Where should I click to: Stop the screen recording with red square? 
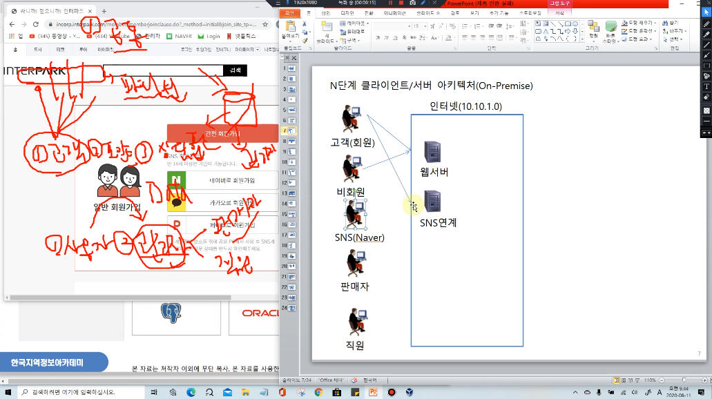click(x=401, y=3)
